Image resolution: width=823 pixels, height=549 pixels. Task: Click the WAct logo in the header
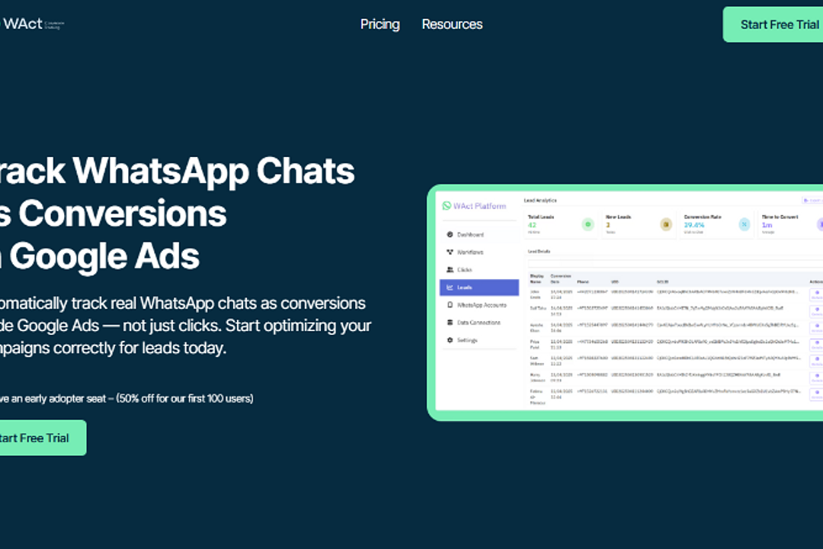point(31,24)
